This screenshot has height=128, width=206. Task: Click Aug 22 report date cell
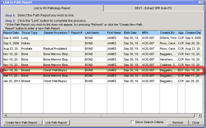coord(12,49)
